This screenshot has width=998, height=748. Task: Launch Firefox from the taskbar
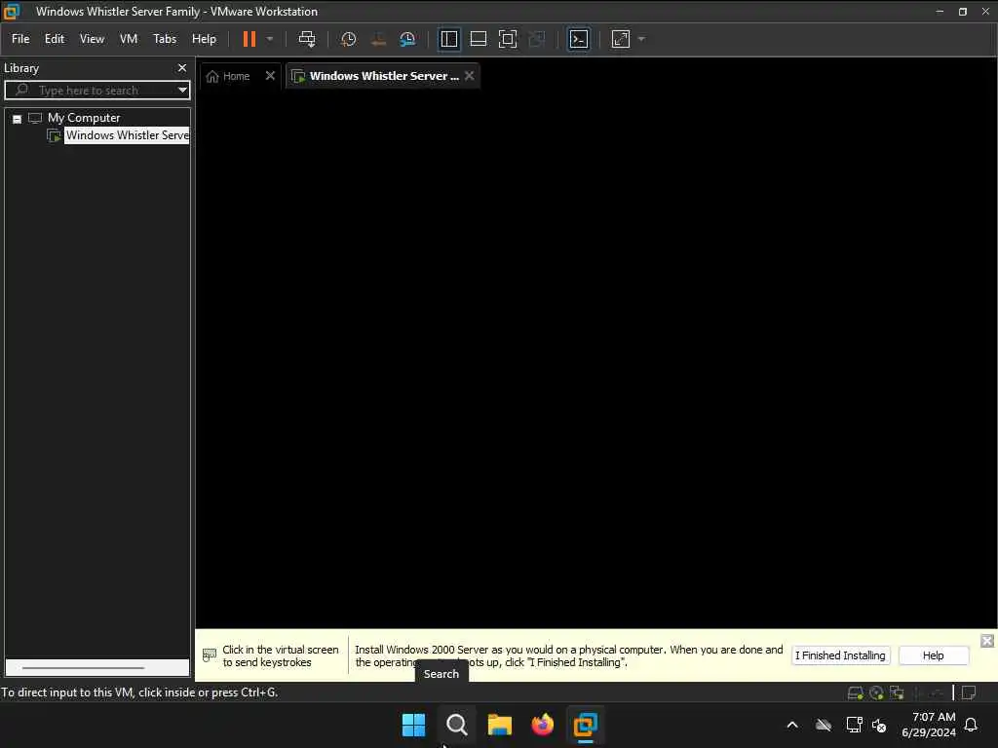tap(542, 725)
